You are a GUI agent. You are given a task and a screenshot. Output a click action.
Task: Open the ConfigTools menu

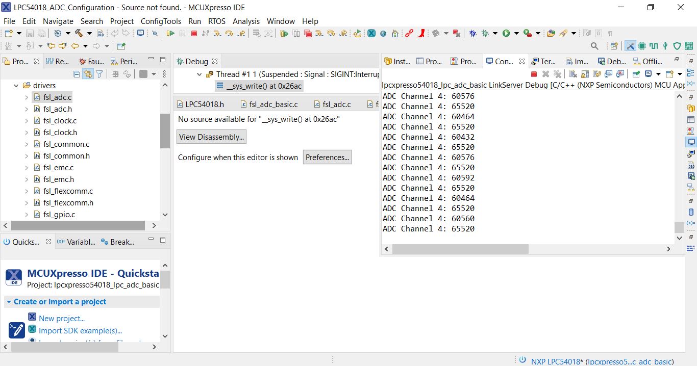[x=161, y=21]
